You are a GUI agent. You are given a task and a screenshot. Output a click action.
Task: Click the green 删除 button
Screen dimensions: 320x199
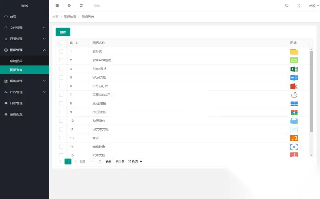point(63,32)
